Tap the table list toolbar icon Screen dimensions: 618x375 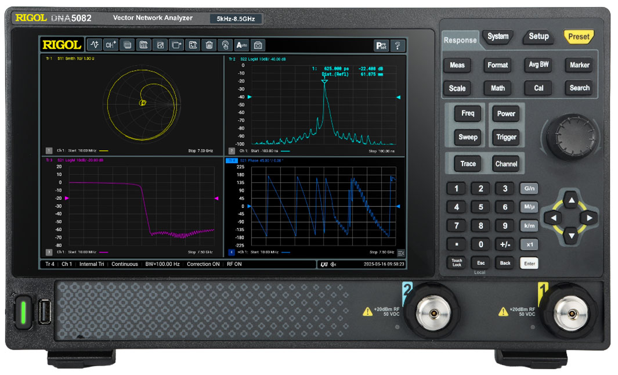(x=144, y=45)
